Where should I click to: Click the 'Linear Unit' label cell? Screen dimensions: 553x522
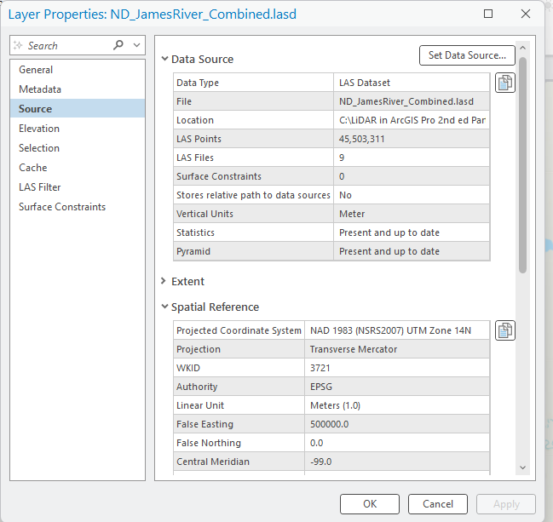(239, 405)
